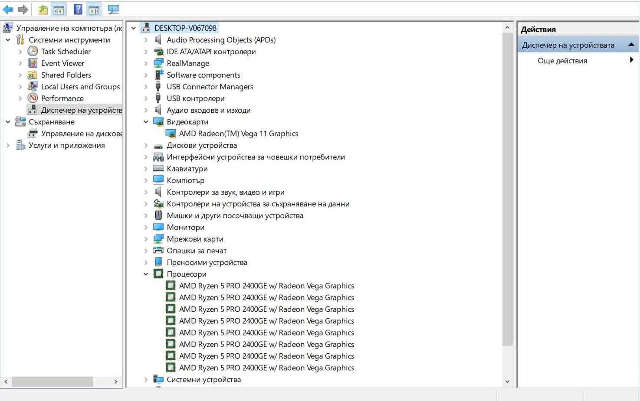
Task: Collapse the Диспечер на устройствата actions section
Action: [x=631, y=45]
